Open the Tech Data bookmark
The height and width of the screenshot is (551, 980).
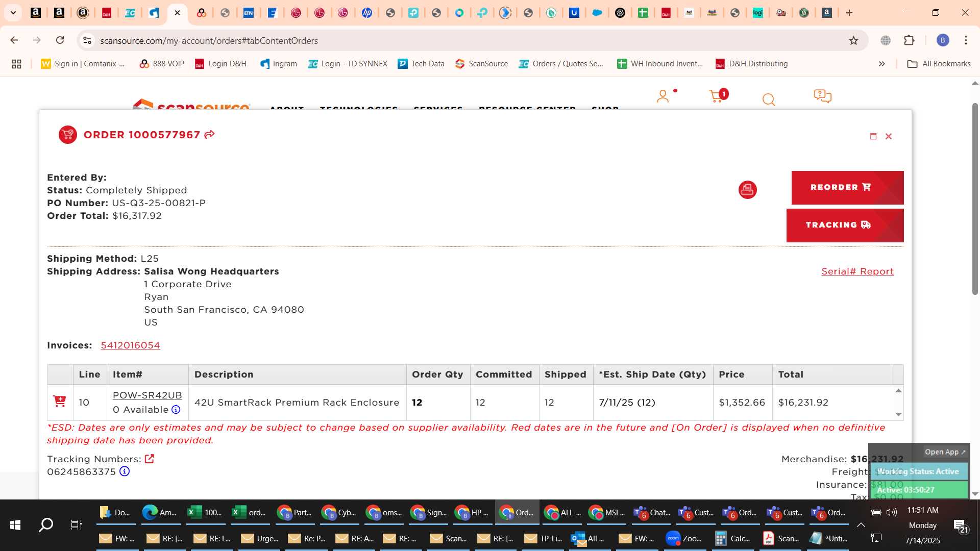(x=421, y=64)
